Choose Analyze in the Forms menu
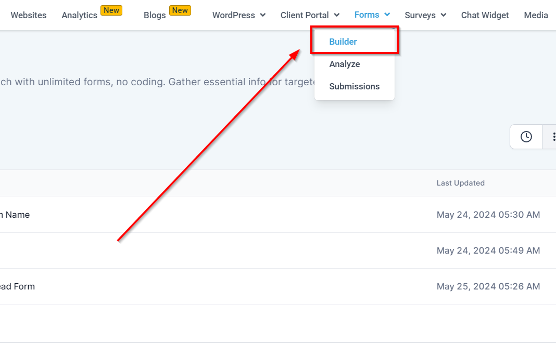Viewport: 556px width, 343px height. pos(345,64)
